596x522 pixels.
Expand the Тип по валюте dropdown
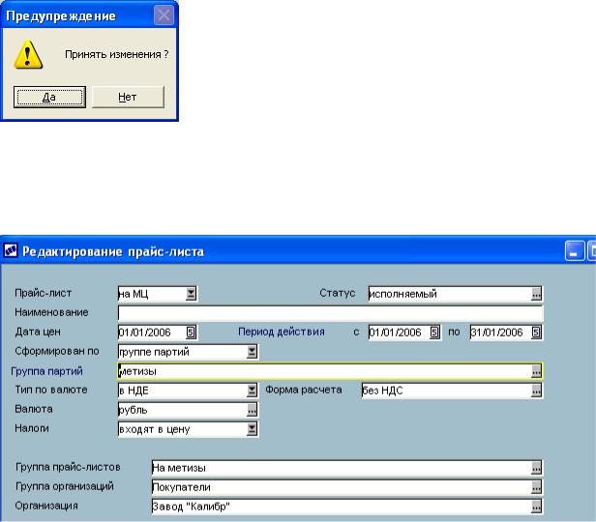tap(252, 391)
